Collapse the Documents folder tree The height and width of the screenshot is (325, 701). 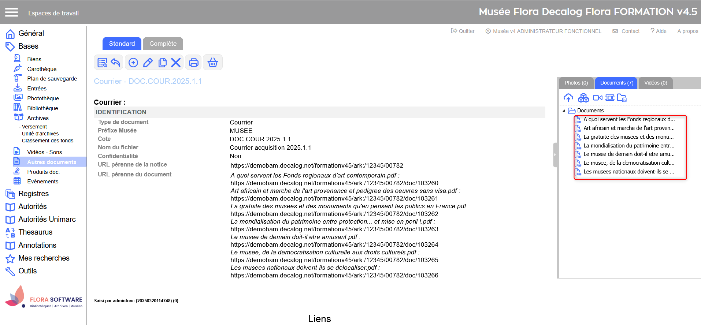pos(564,111)
